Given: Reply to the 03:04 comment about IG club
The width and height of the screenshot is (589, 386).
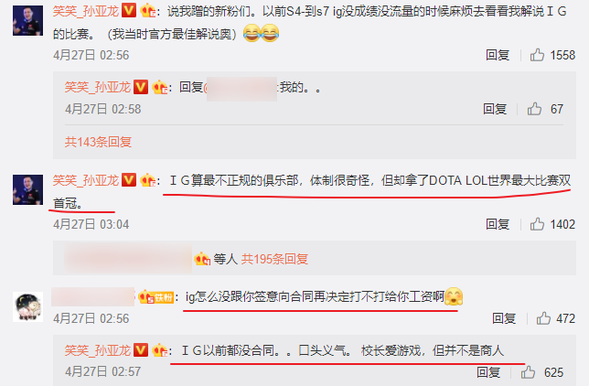Looking at the screenshot, I should coord(498,224).
